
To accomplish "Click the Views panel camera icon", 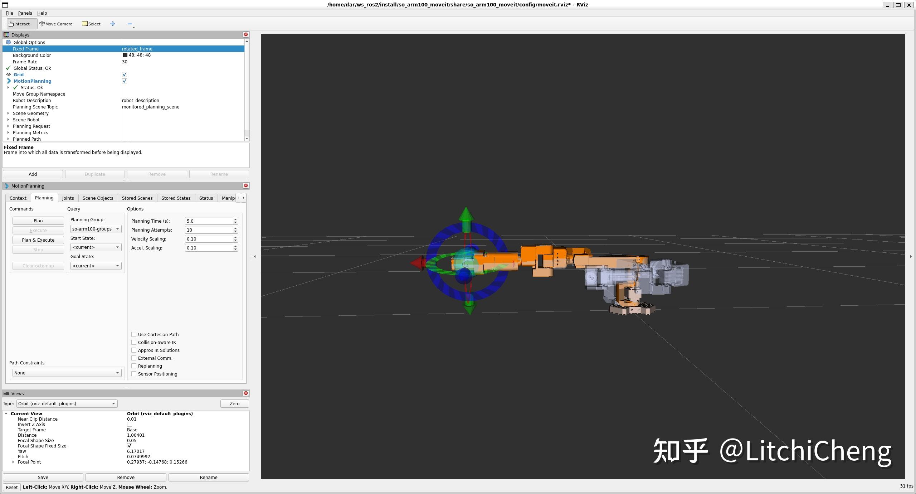I will [6, 393].
